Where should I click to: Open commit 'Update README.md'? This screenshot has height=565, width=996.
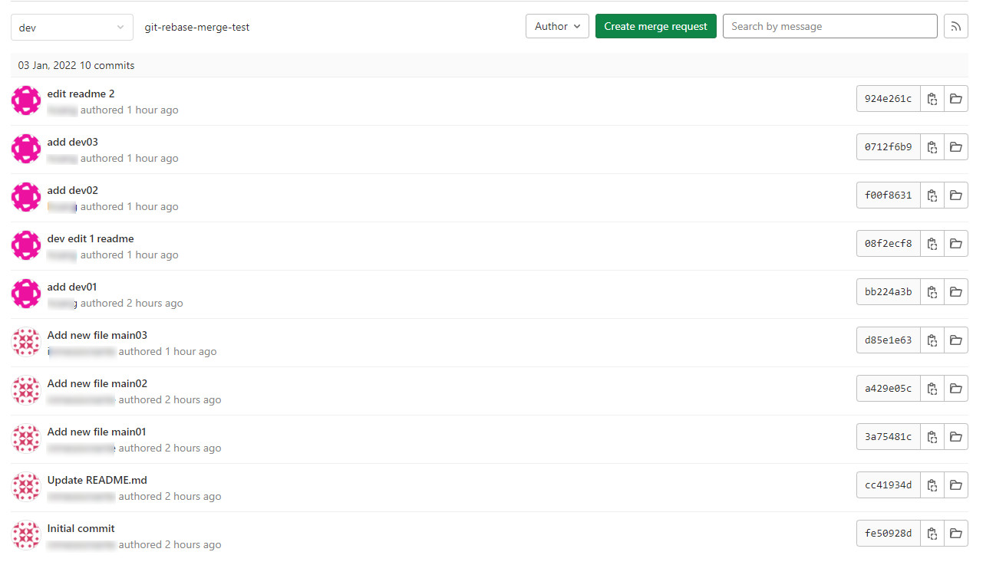pos(97,480)
